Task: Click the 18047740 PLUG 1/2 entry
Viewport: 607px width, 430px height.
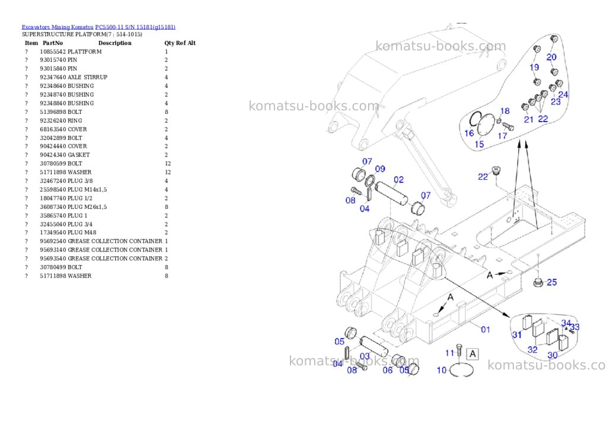Action: 97,198
